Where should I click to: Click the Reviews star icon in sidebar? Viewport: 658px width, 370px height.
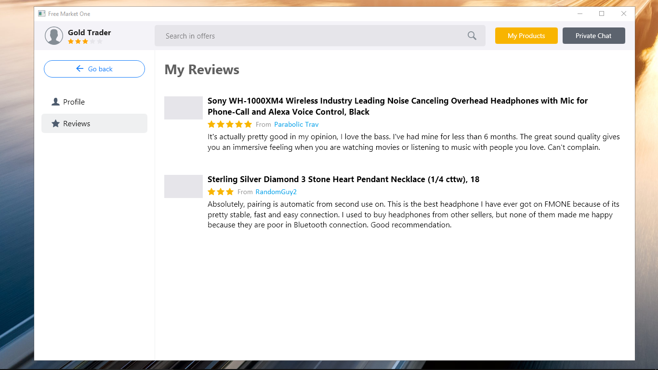point(56,123)
